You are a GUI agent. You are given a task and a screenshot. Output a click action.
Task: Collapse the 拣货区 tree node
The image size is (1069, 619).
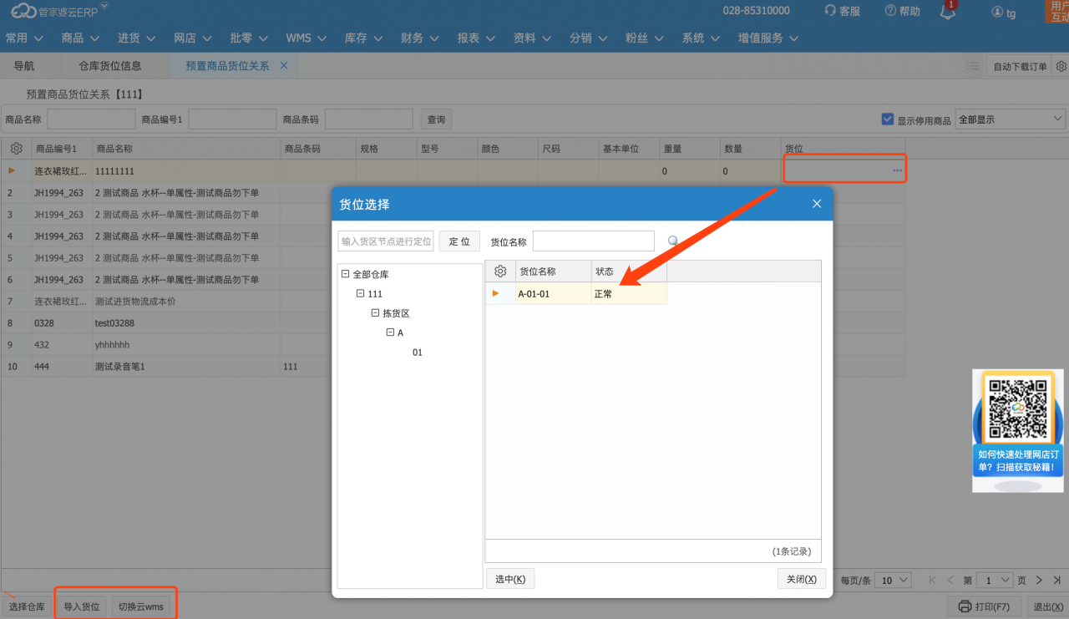[x=376, y=313]
